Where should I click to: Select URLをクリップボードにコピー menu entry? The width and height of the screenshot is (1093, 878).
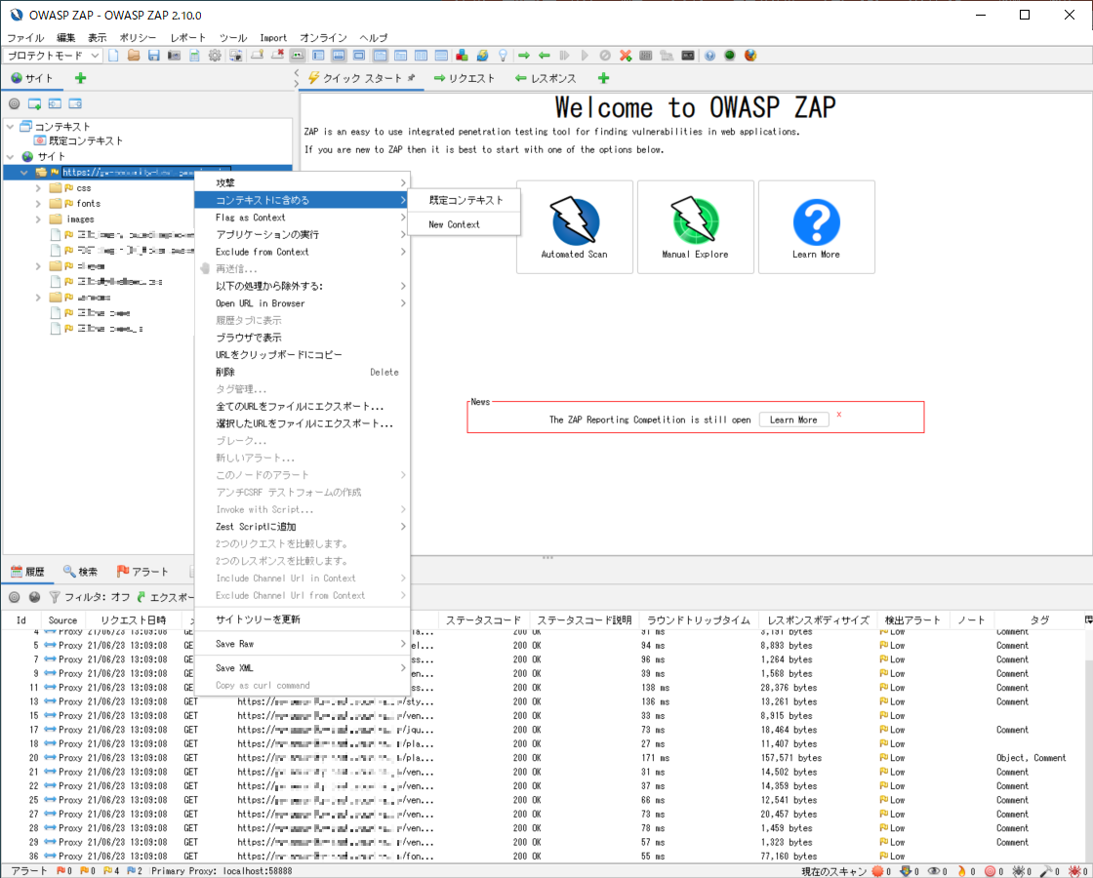(302, 355)
